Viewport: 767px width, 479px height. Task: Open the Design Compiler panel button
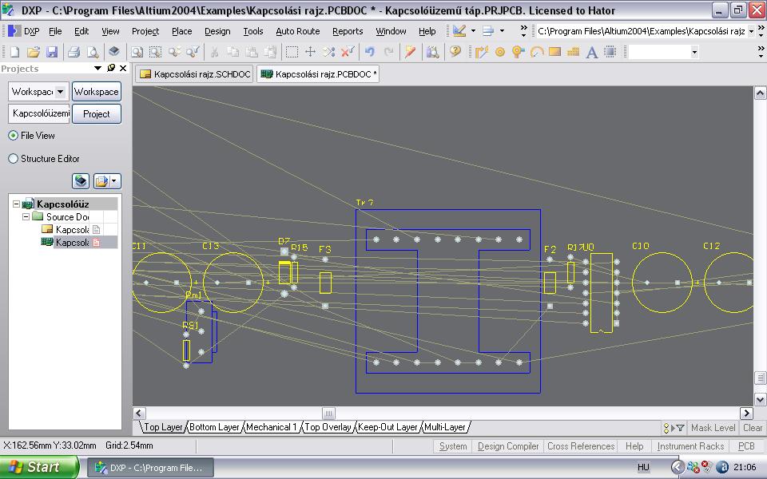point(508,446)
